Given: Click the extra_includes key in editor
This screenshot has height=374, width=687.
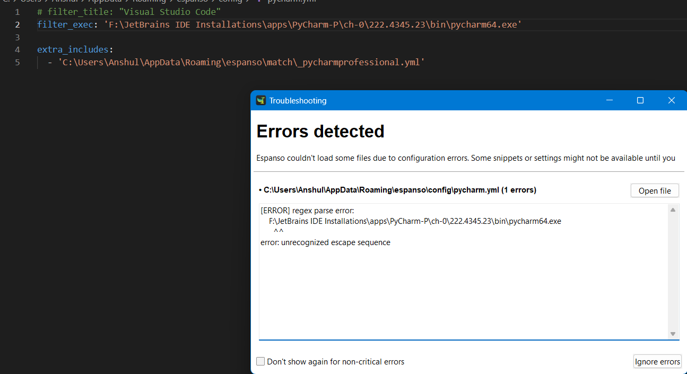Looking at the screenshot, I should [73, 49].
